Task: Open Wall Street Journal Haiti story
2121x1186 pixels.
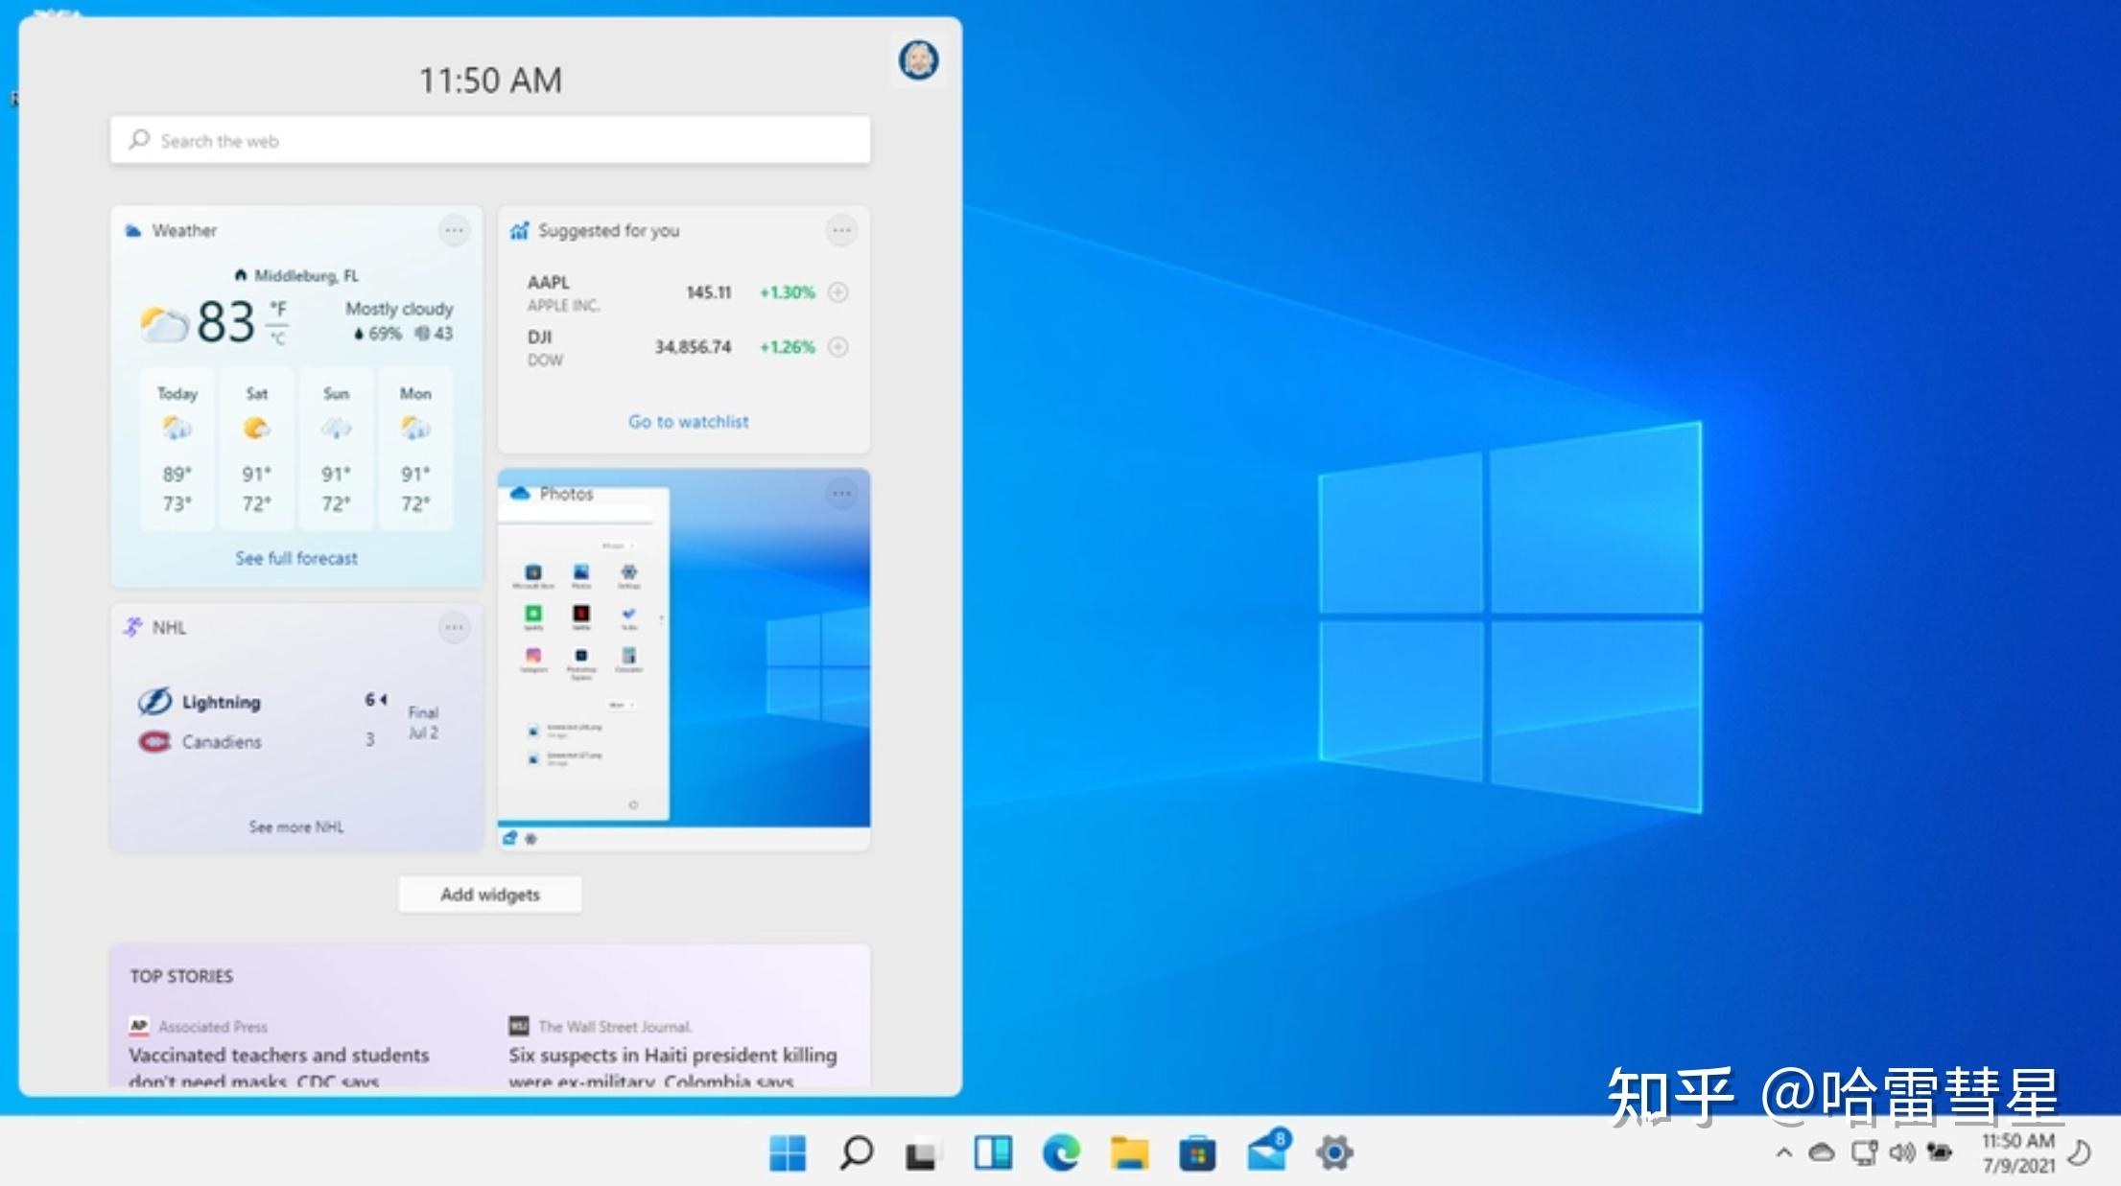Action: [x=672, y=1067]
